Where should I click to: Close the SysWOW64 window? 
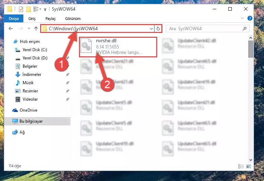pos(246,9)
